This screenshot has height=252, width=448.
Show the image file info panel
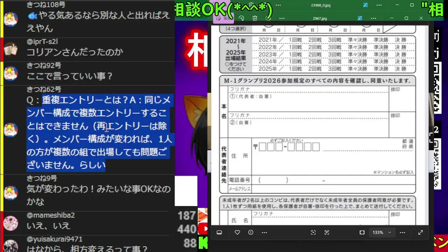tap(251, 232)
